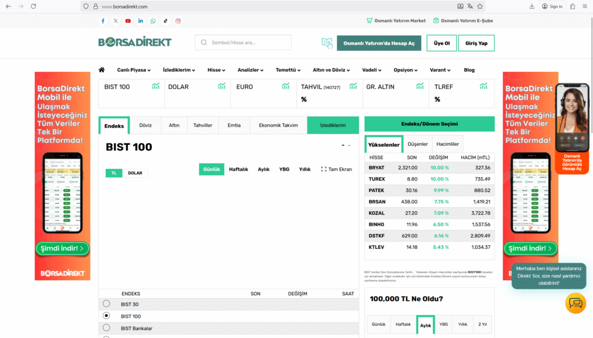
Task: Click the chart icon beside BIST 100
Action: (156, 86)
